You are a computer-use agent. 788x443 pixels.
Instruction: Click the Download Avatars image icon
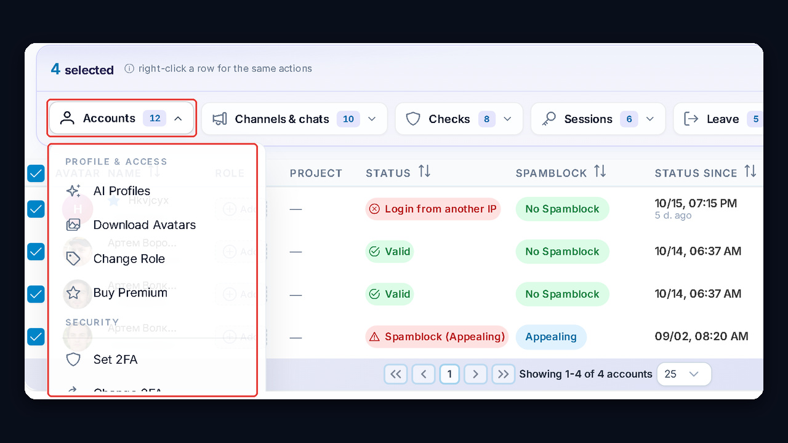click(x=73, y=225)
